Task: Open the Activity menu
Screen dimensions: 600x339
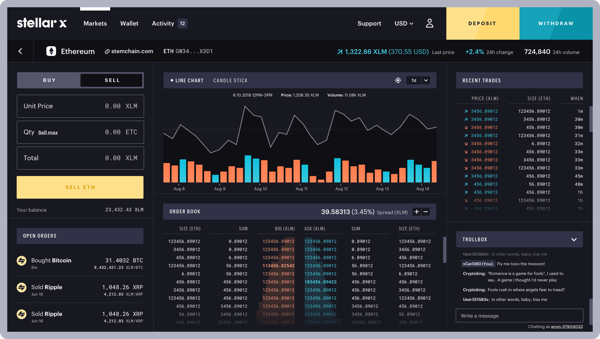Action: coord(163,23)
